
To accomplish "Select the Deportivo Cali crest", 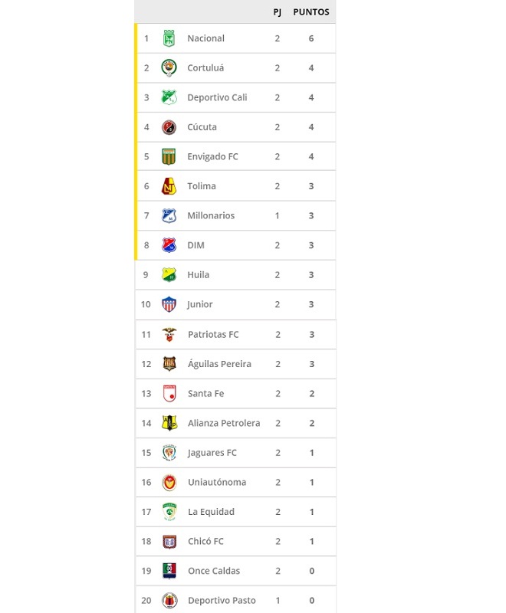I will pos(169,97).
